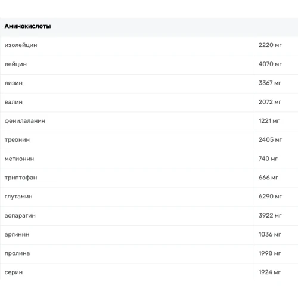Image resolution: width=298 pixels, height=298 pixels.
Task: Select the аспарагин row label
Action: (x=20, y=216)
